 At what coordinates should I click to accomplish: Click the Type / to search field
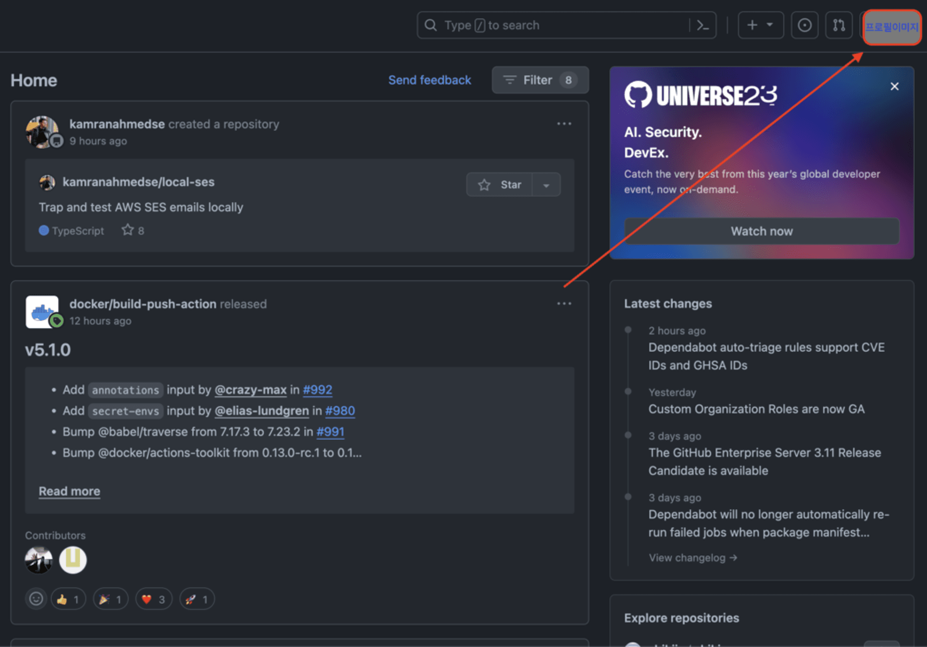click(x=566, y=25)
